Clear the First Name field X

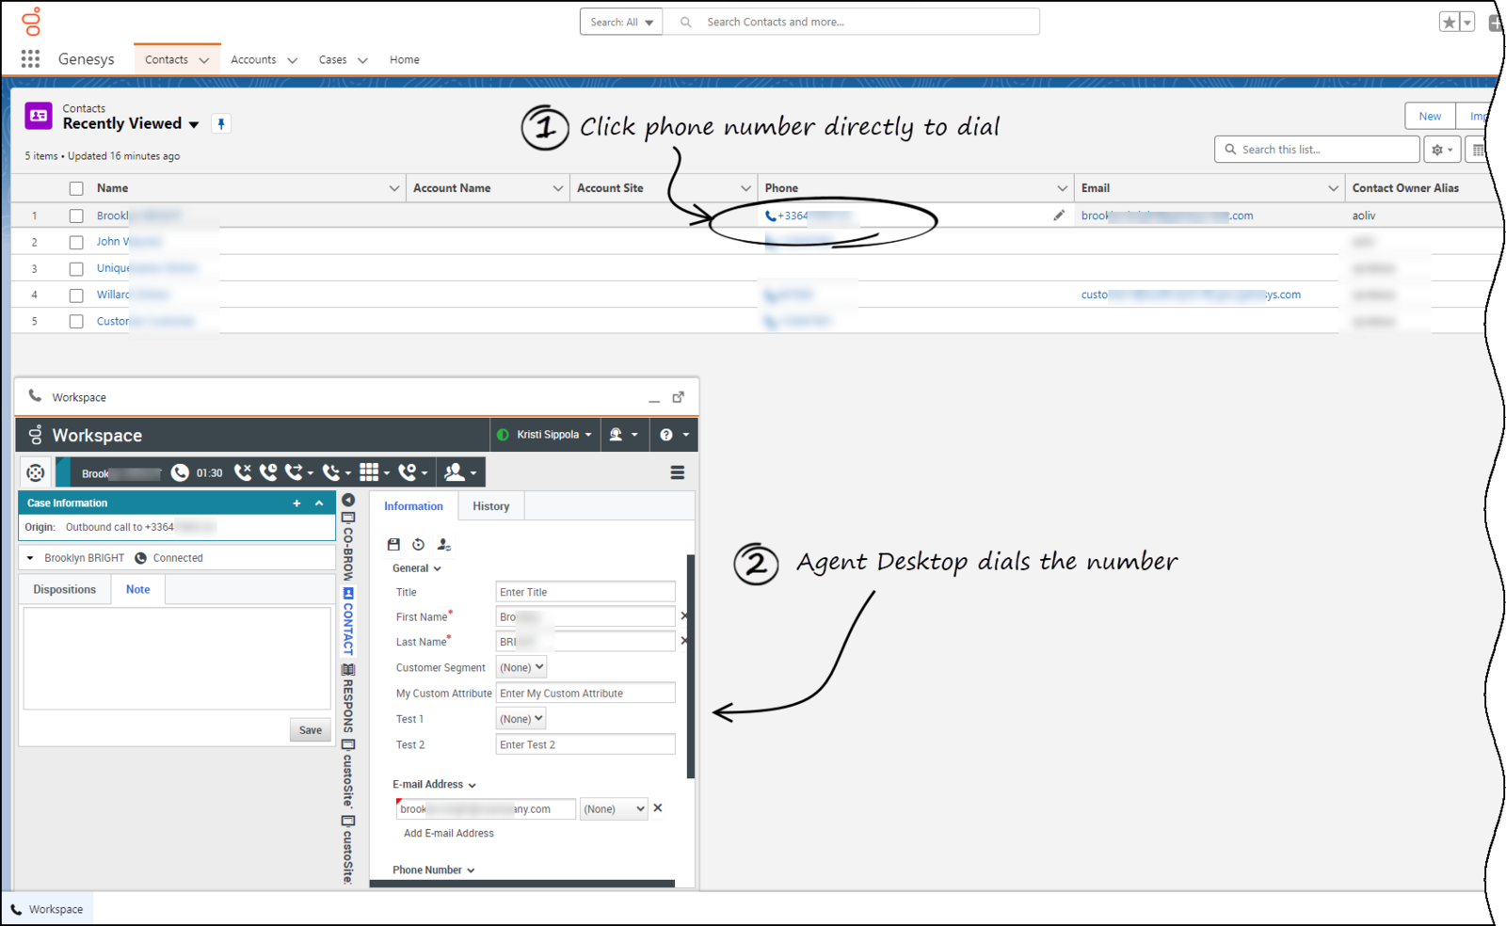[683, 616]
